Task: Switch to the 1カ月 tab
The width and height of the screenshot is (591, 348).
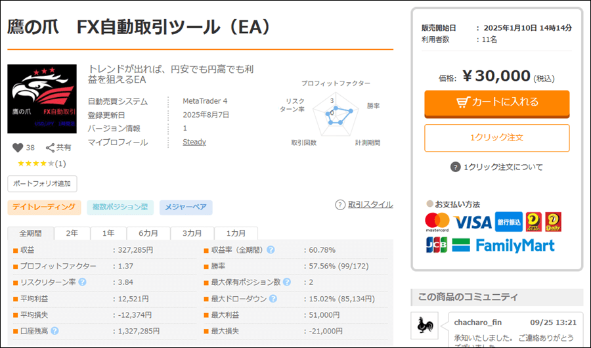Action: [236, 233]
